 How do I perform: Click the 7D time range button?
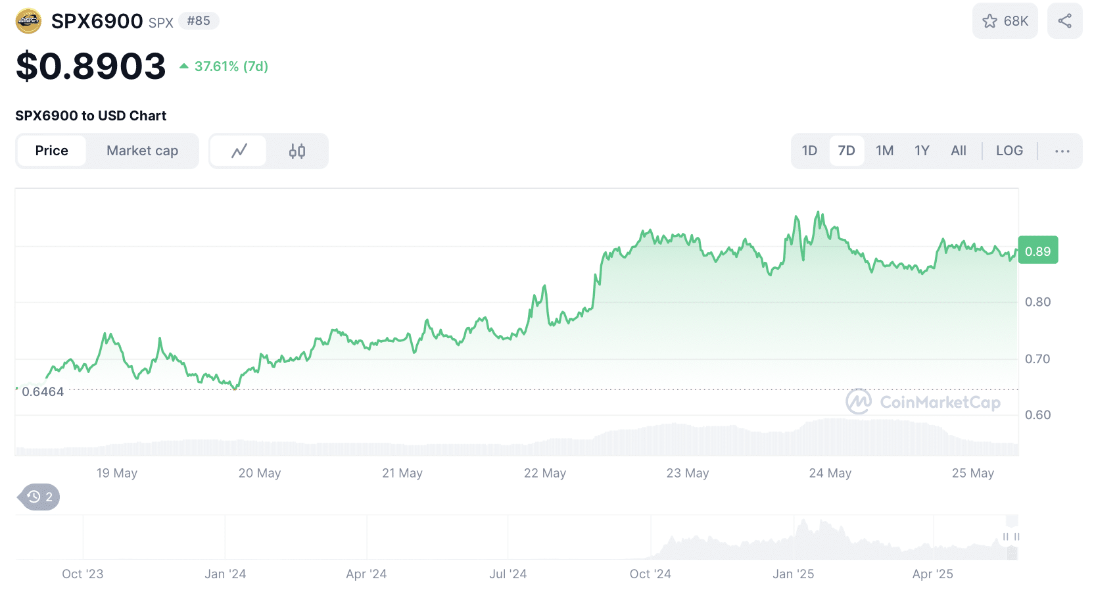(846, 151)
